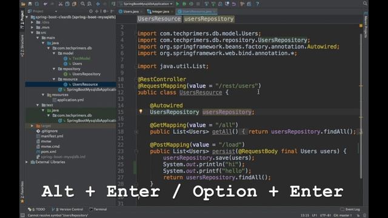Click the usersRepository breadcrumb
Viewport: 388px width, 218px height.
209,19
